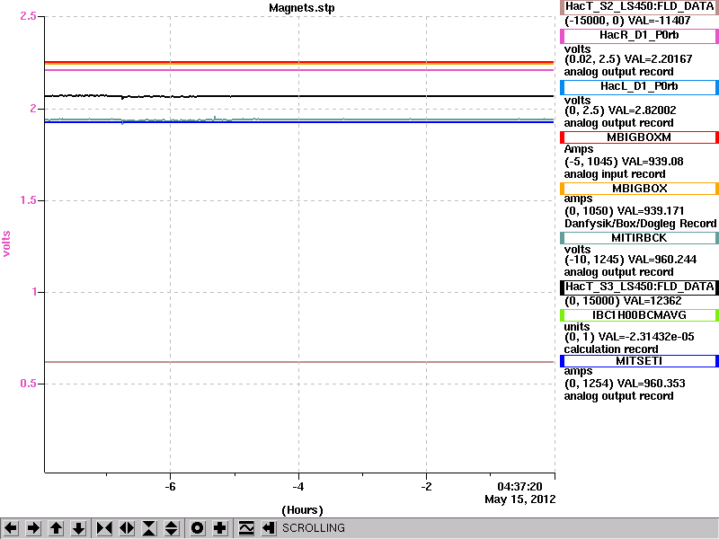Click the May 15, 2012 date label
The height and width of the screenshot is (539, 719).
[520, 499]
